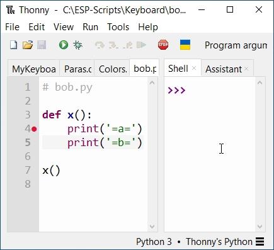Select the bob.py editor tab
Screen dimensions: 274x250
coord(145,68)
